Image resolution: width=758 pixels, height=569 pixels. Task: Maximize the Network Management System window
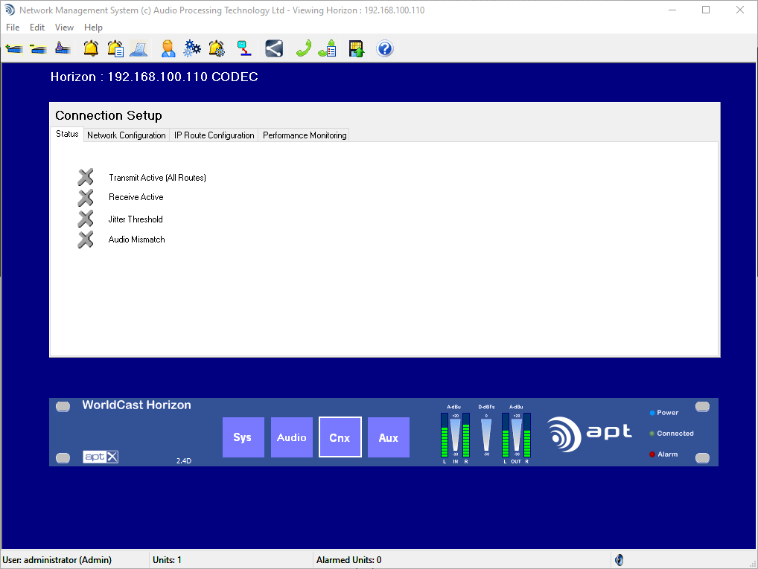pos(706,10)
